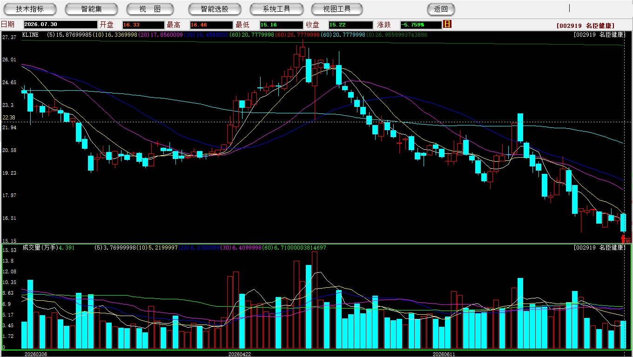This screenshot has width=633, height=357.
Task: Click the 成交量(万手) volume label
Action: coord(40,248)
